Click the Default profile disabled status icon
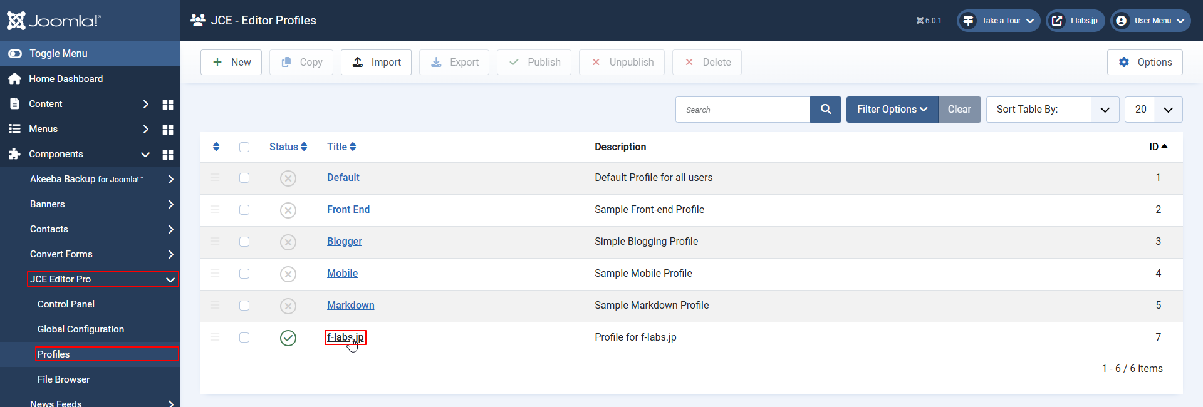This screenshot has width=1203, height=407. pyautogui.click(x=288, y=178)
